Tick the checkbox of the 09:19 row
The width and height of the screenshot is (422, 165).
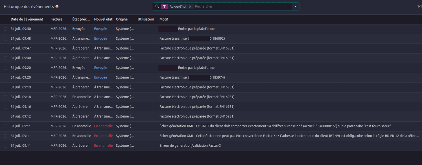click(5, 87)
